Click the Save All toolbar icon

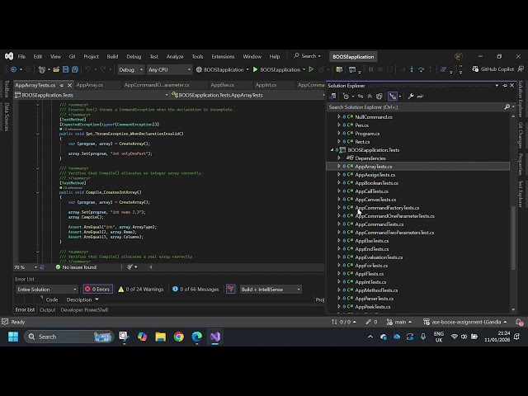(75, 69)
